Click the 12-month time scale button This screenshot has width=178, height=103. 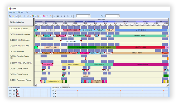tap(71, 16)
